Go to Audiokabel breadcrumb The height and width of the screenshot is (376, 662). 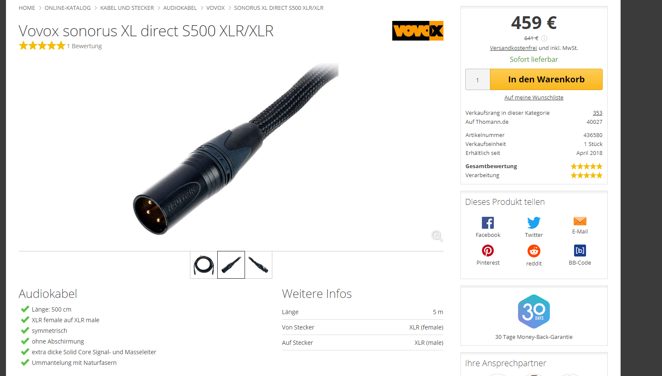(180, 8)
